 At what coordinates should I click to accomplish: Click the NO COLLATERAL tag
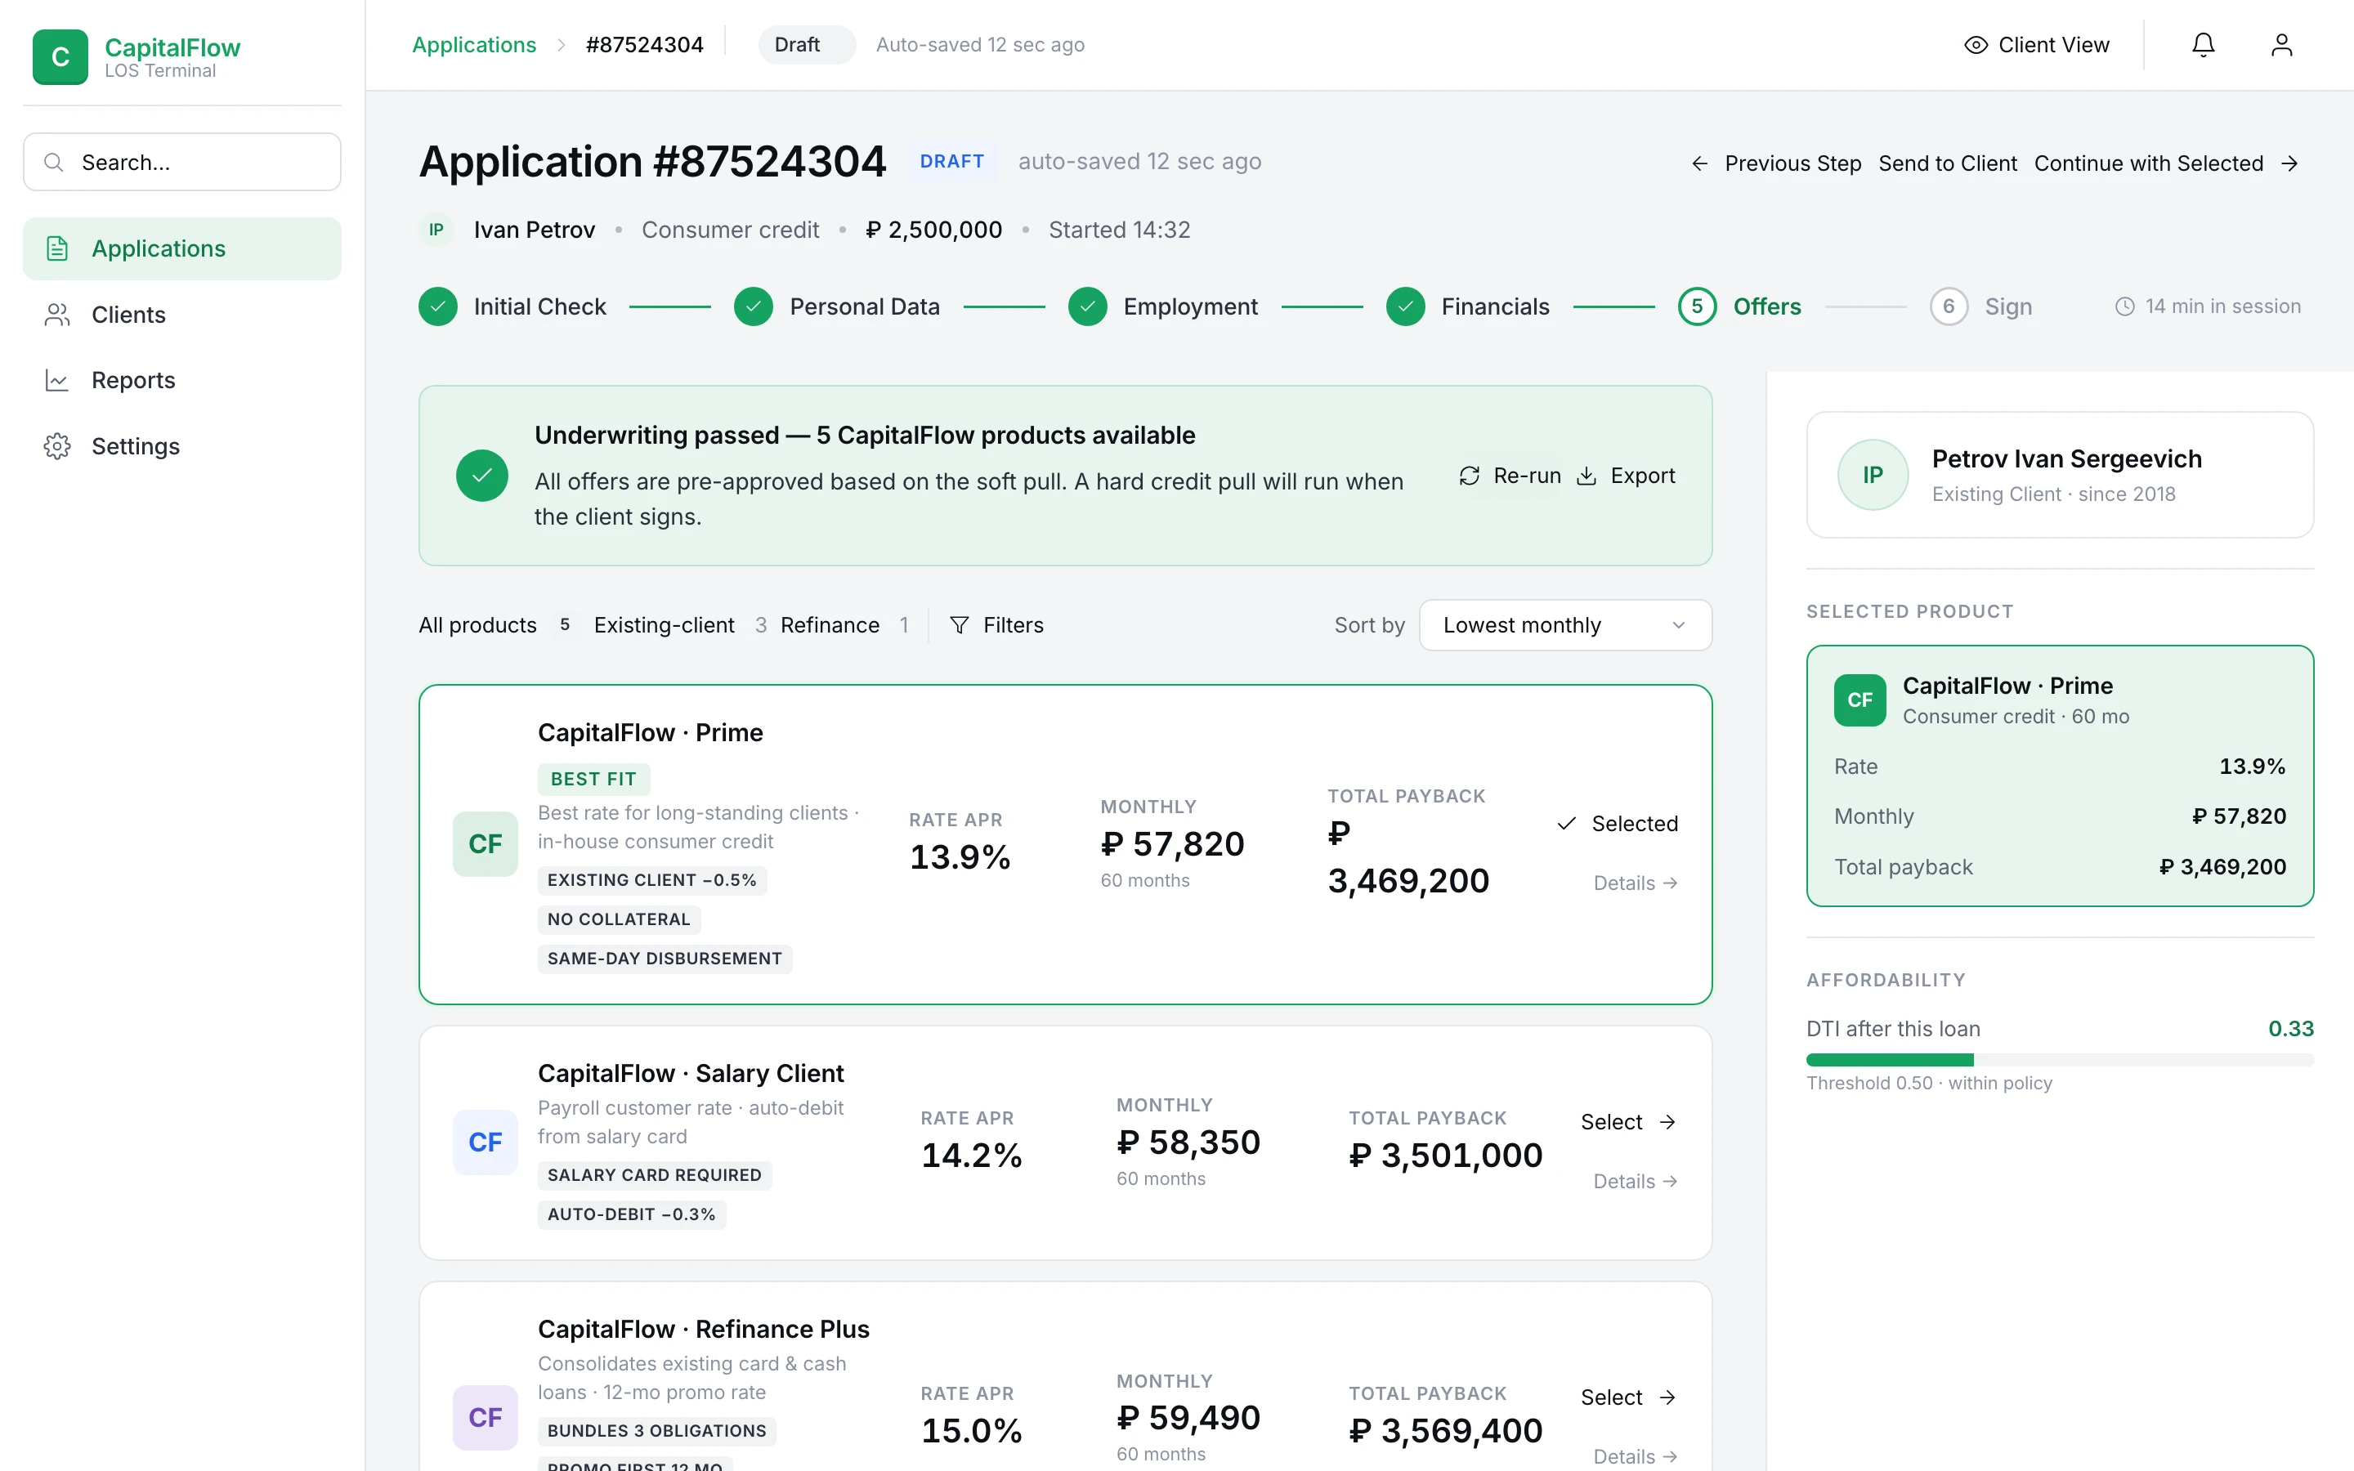coord(619,919)
